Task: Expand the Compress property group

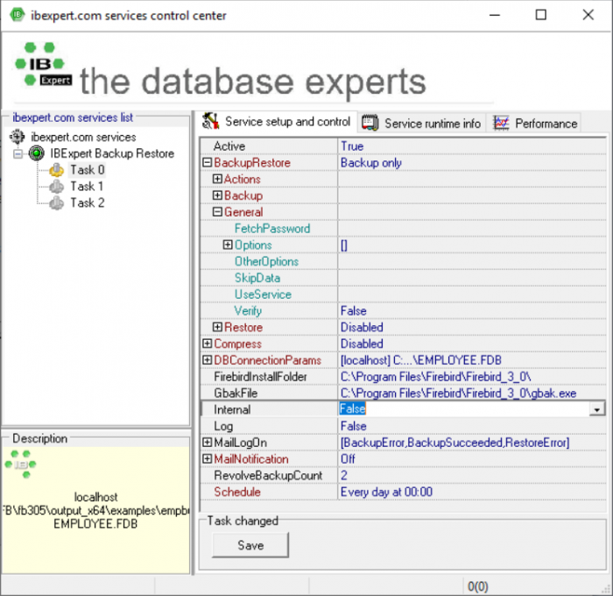Action: [x=208, y=344]
